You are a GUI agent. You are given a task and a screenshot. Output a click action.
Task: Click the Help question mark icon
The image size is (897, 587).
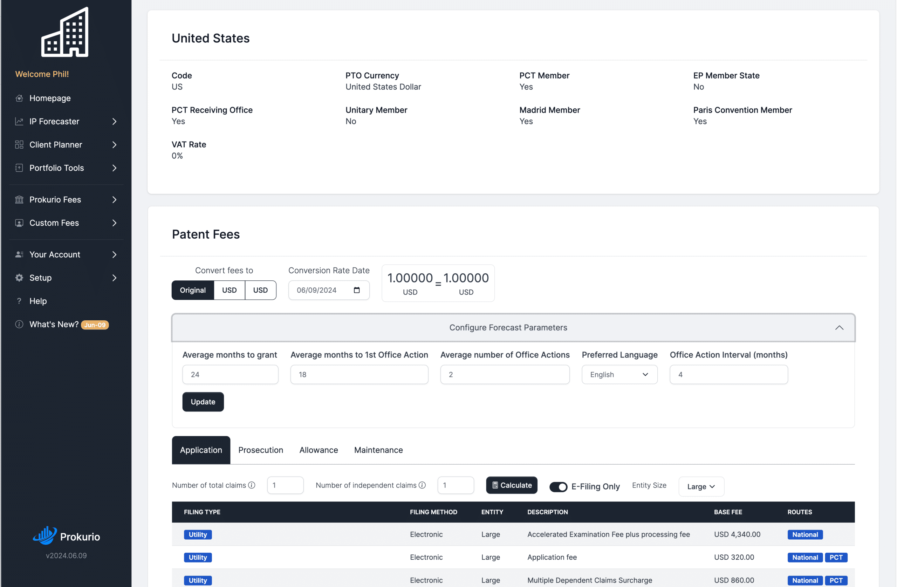(x=19, y=301)
